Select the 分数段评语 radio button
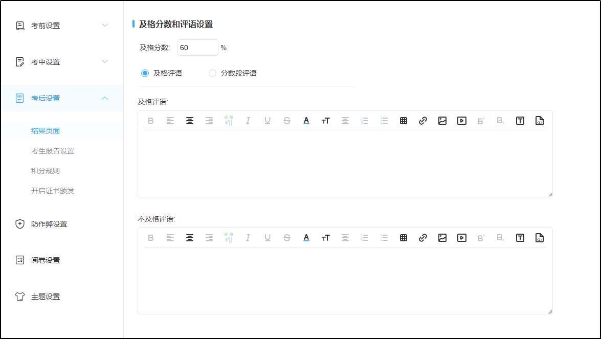The image size is (601, 340). 212,73
